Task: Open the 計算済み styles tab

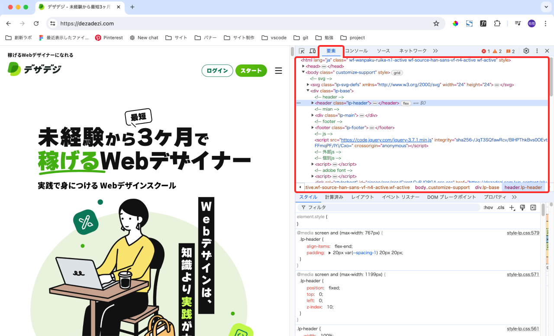Action: [334, 197]
